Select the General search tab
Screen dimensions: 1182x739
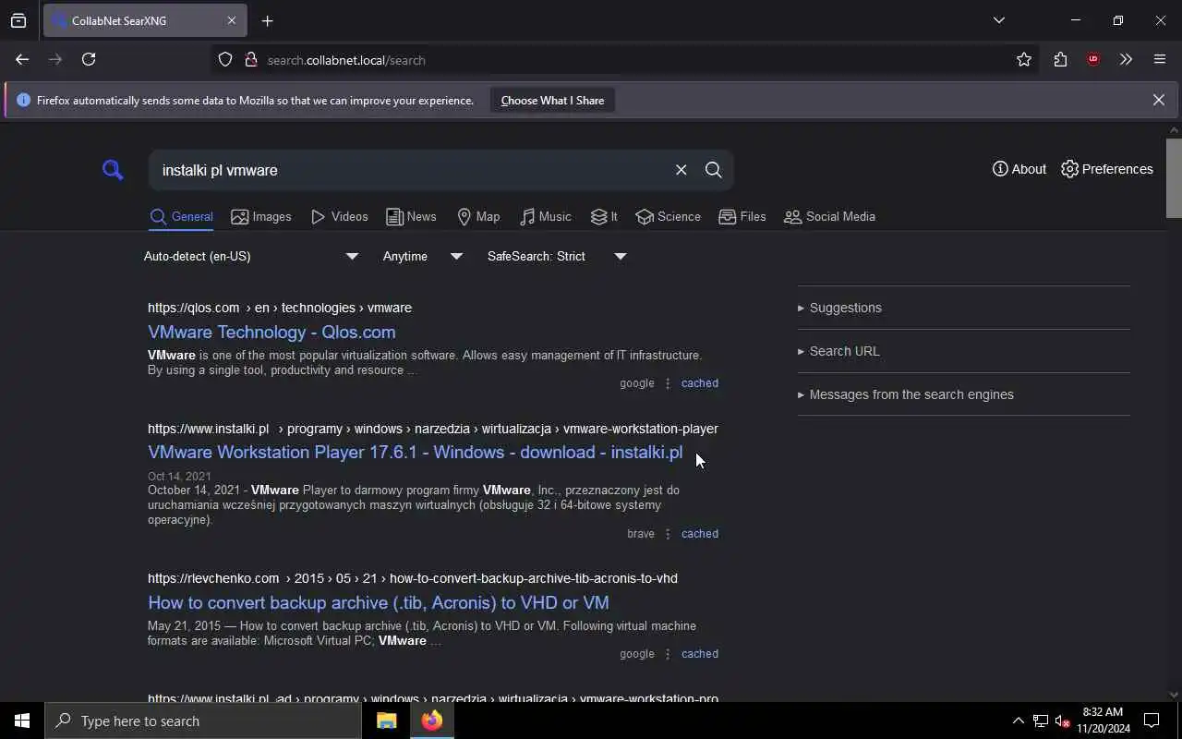tap(181, 217)
